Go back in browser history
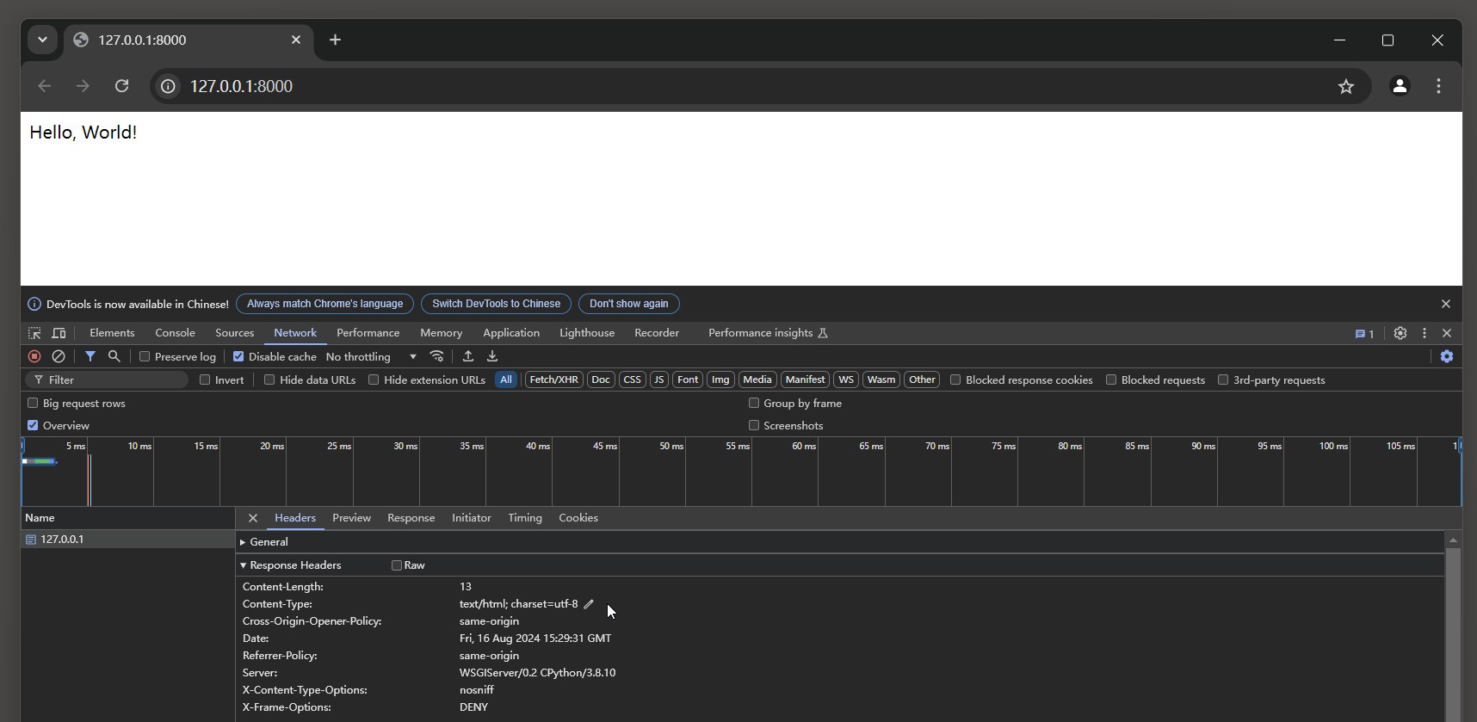 coord(45,86)
